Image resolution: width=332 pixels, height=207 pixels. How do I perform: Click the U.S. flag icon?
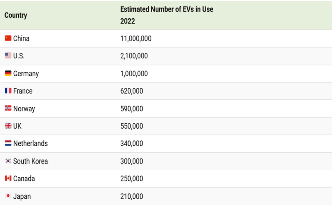coord(8,56)
